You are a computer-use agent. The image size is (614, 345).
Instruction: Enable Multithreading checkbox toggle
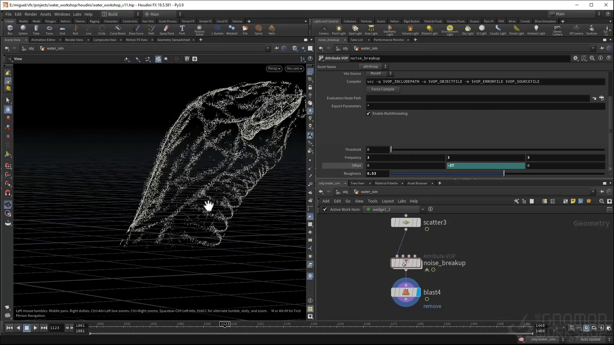click(x=368, y=114)
